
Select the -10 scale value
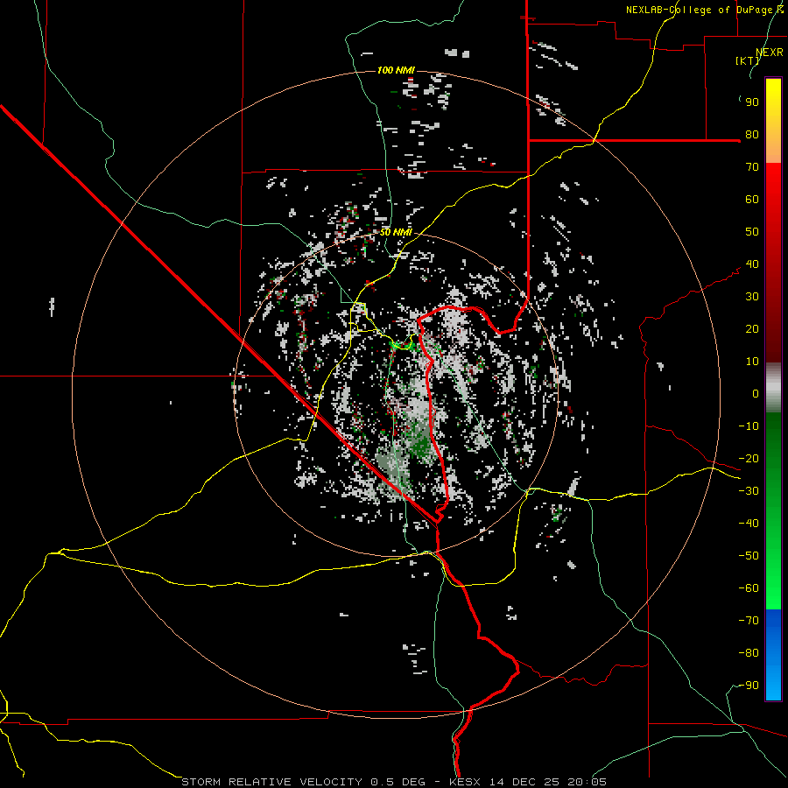click(x=749, y=426)
